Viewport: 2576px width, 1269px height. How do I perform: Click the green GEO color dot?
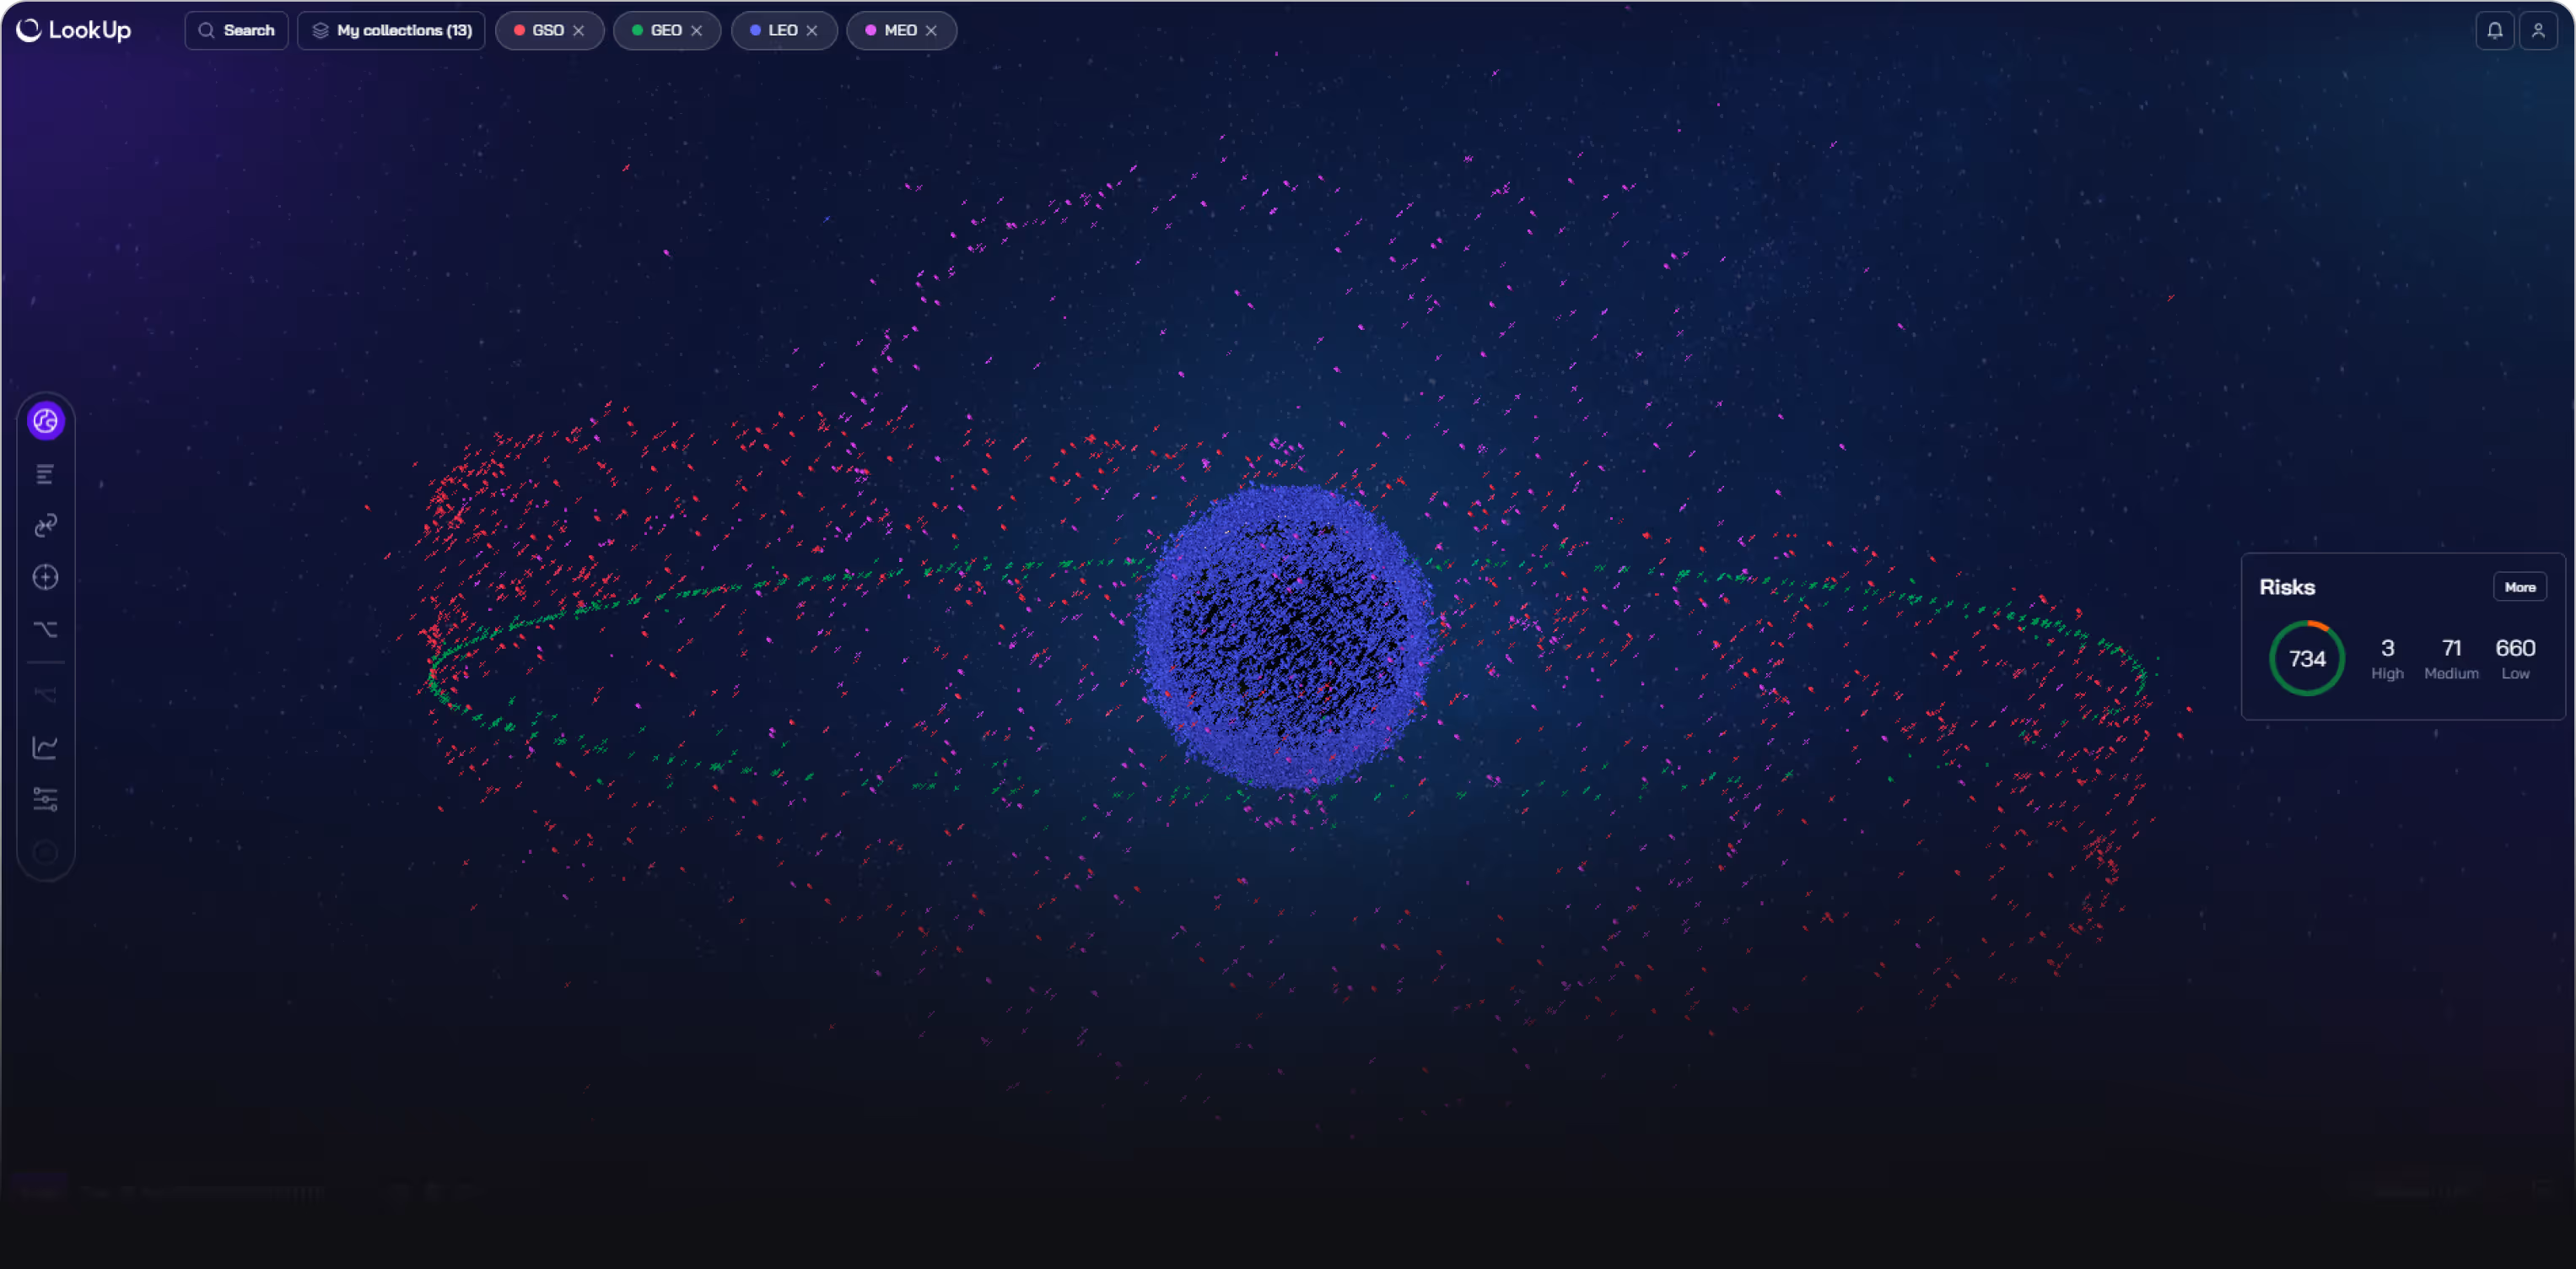[637, 30]
